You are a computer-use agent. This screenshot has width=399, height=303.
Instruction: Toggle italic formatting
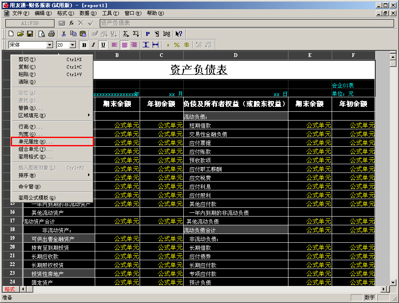94,45
